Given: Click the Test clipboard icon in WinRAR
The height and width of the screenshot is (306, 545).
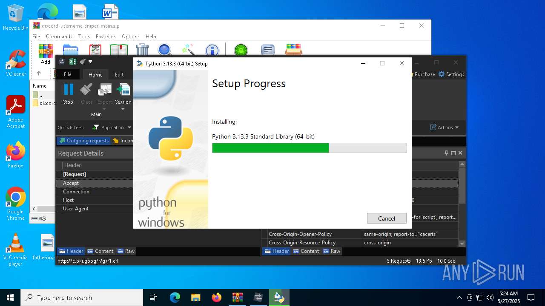Looking at the screenshot, I should tap(95, 49).
